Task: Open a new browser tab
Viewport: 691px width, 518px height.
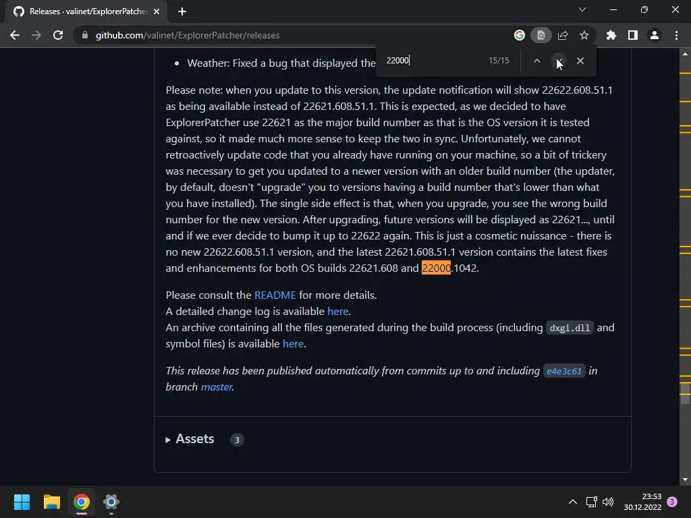Action: coord(182,11)
